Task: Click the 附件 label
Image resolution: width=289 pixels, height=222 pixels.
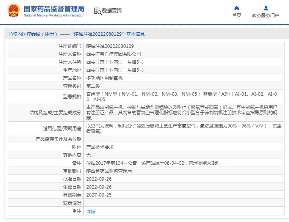Action: point(77,147)
